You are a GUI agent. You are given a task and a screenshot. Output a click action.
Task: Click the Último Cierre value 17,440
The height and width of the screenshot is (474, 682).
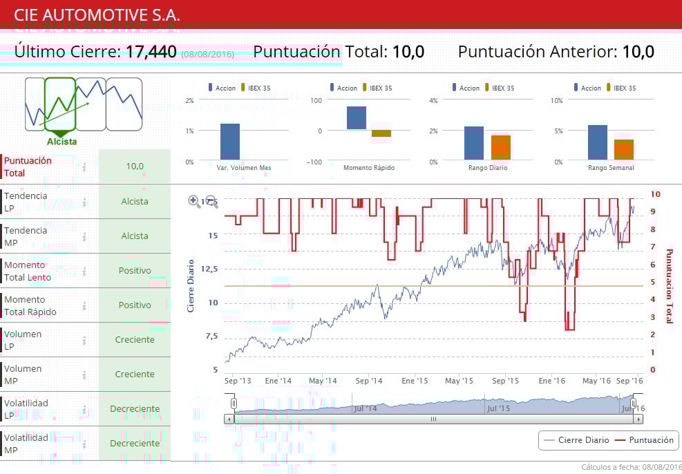tap(151, 52)
